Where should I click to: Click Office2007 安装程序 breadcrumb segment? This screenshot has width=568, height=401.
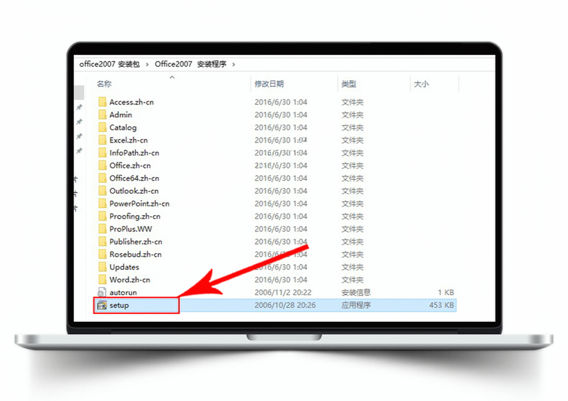(191, 64)
